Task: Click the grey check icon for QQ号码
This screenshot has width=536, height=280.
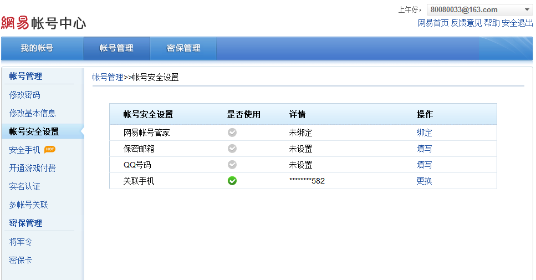Action: coord(232,165)
